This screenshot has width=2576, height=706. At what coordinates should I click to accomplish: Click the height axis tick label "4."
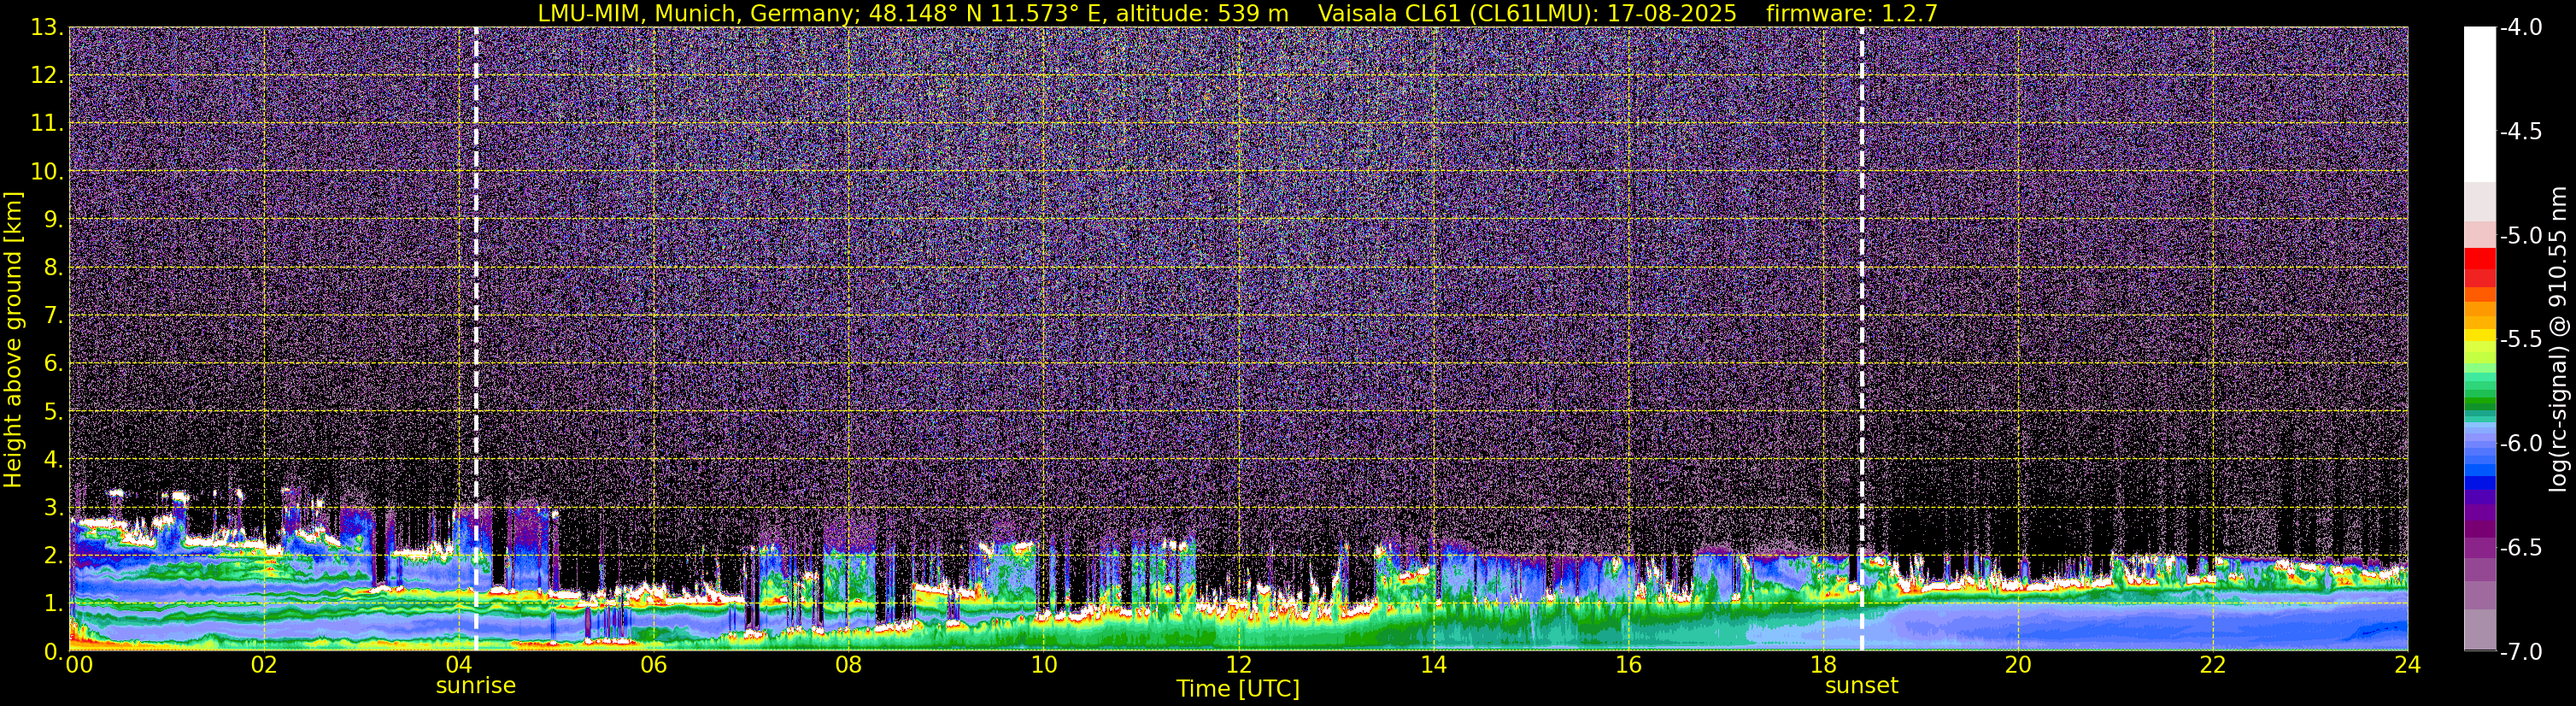53,460
